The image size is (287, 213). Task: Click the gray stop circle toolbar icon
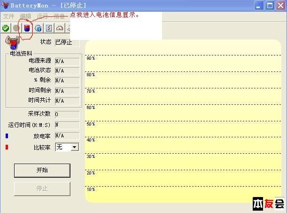(x=16, y=28)
